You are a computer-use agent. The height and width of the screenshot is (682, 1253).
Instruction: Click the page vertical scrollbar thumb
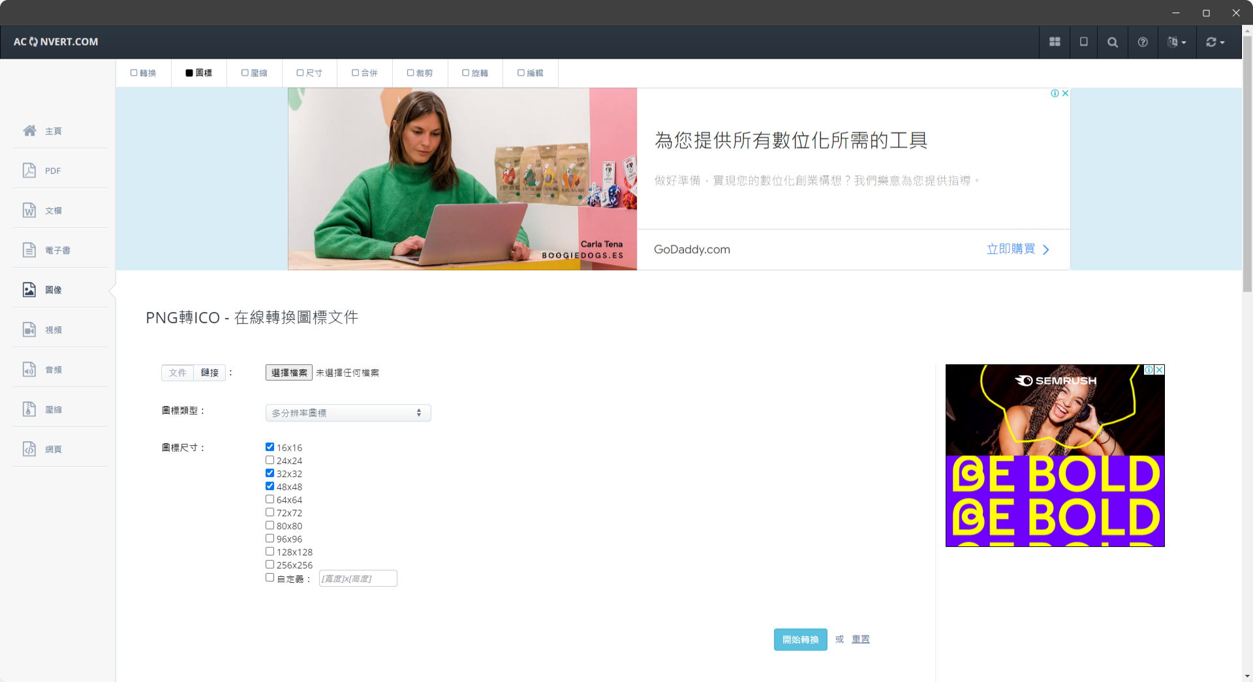pos(1247,163)
